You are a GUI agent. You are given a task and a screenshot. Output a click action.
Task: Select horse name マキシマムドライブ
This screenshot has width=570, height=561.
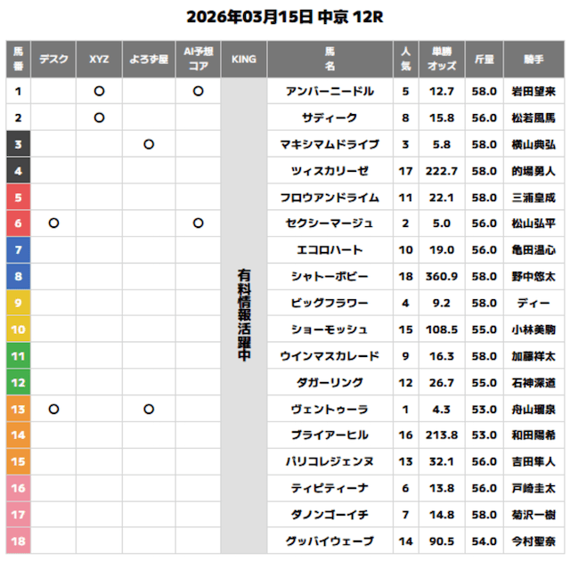(330, 144)
